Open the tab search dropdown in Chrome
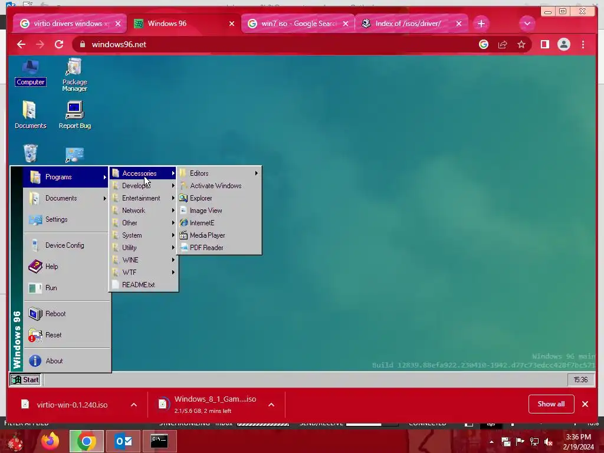604x453 pixels. click(527, 24)
